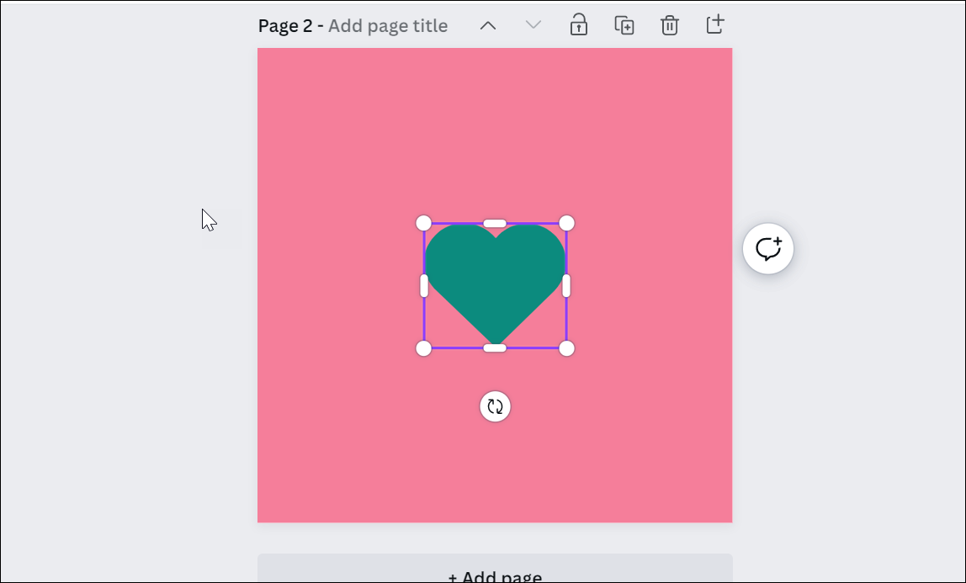Screen dimensions: 966x583
Task: Move page 2 up with chevron arrow
Action: pos(488,26)
